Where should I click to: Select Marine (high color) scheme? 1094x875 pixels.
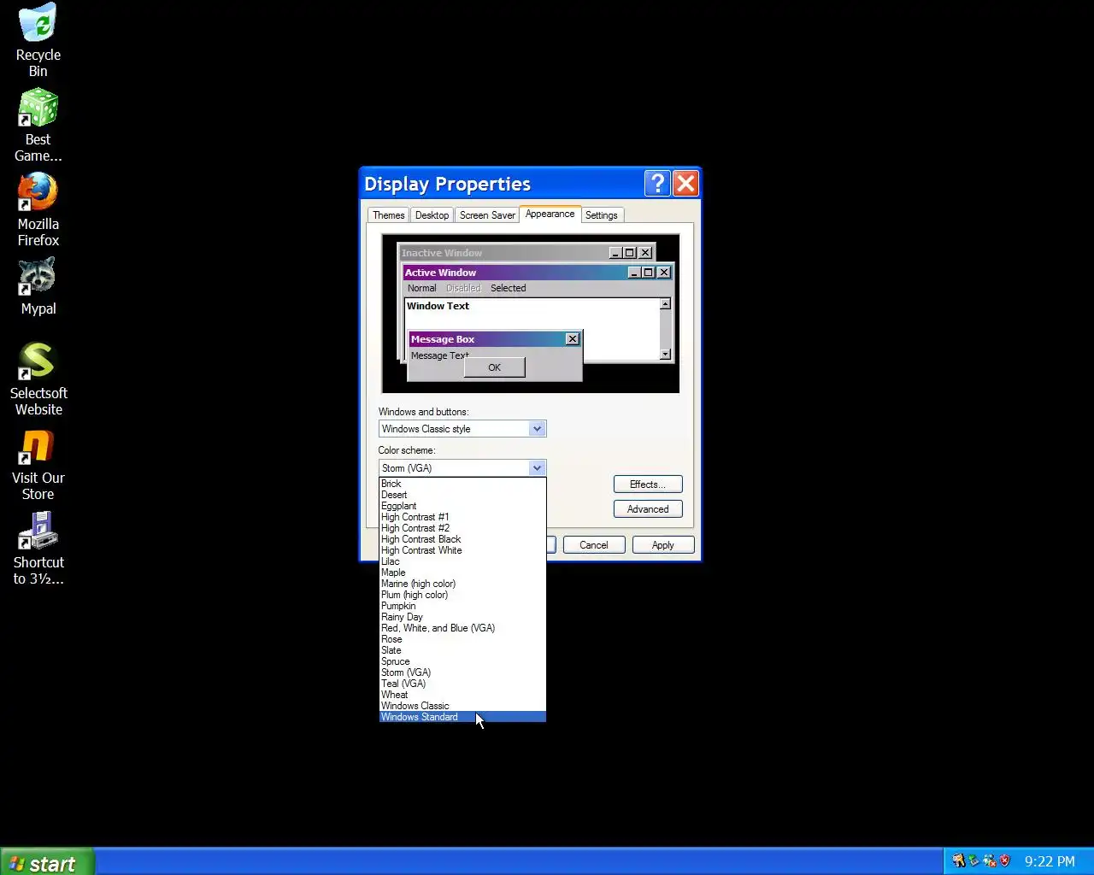[462, 584]
